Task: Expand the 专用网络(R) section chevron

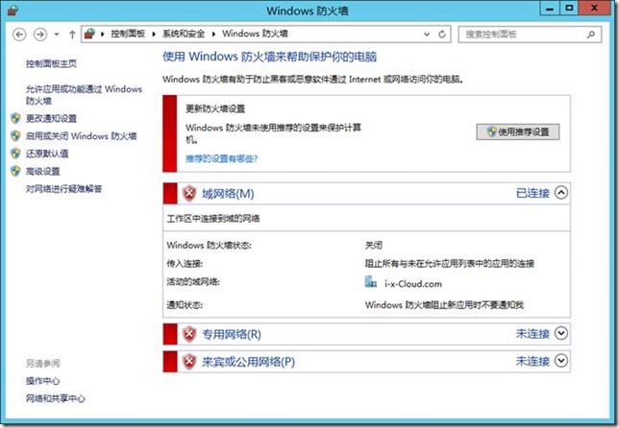Action: click(x=561, y=333)
